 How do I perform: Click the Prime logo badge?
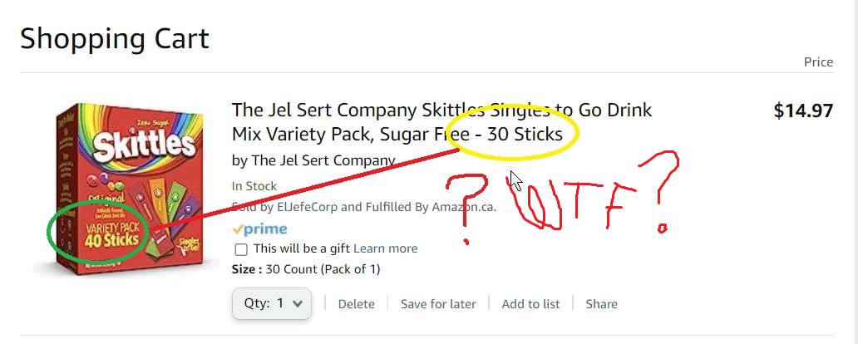(x=259, y=229)
